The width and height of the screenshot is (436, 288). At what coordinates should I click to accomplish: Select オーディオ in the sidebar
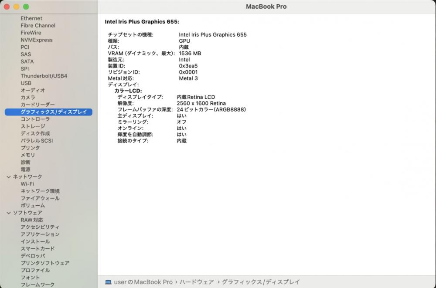(x=33, y=90)
